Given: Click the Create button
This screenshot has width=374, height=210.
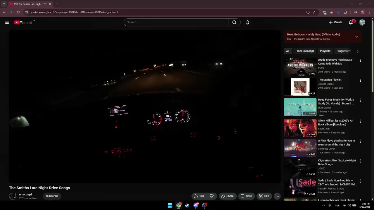Looking at the screenshot, I should pyautogui.click(x=335, y=22).
